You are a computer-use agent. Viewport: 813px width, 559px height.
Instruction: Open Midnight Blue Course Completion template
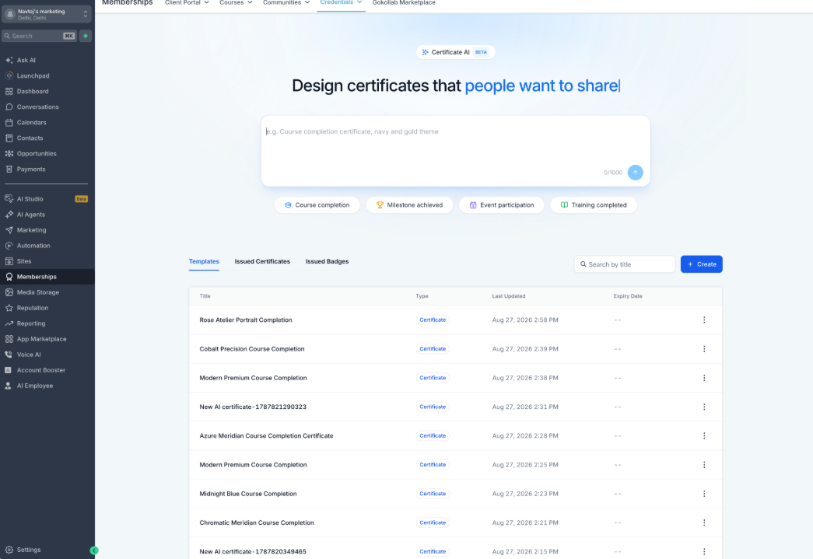point(248,494)
